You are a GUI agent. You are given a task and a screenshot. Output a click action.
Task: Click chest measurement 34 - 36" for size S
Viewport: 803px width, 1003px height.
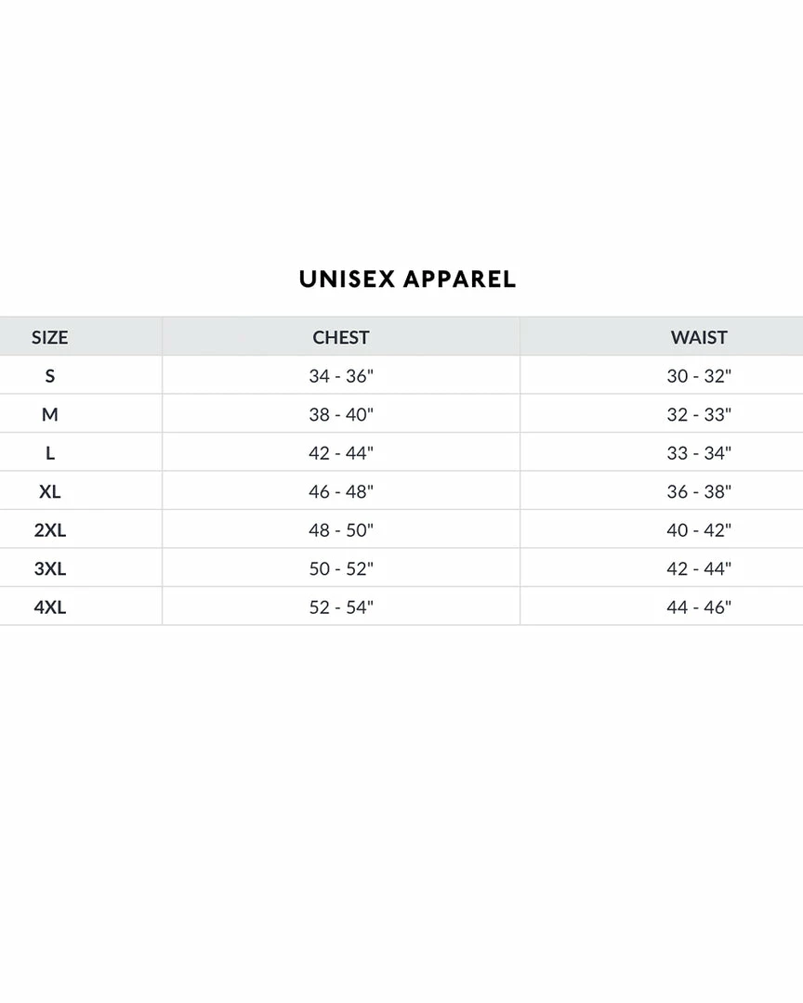point(341,376)
